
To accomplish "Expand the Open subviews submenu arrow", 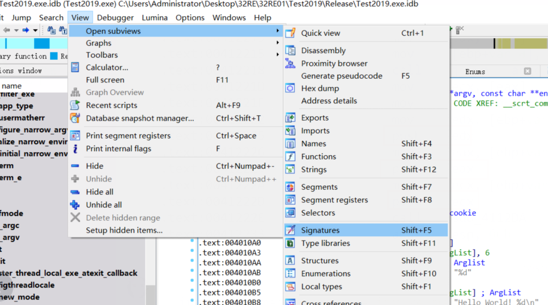I will click(278, 31).
